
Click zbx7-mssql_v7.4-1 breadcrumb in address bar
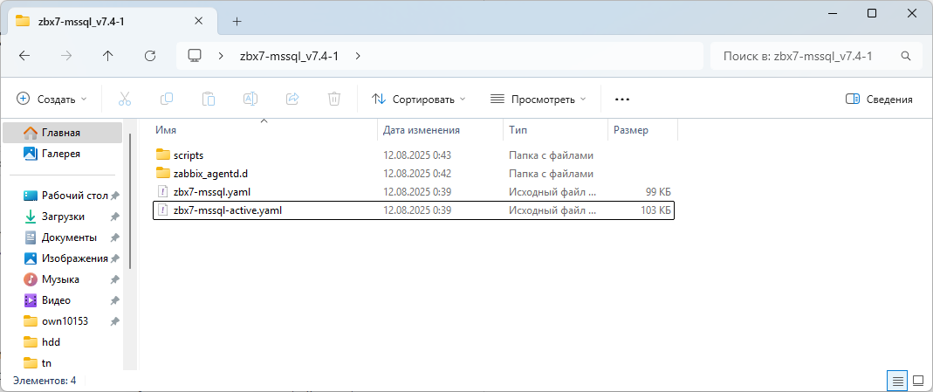(x=289, y=56)
